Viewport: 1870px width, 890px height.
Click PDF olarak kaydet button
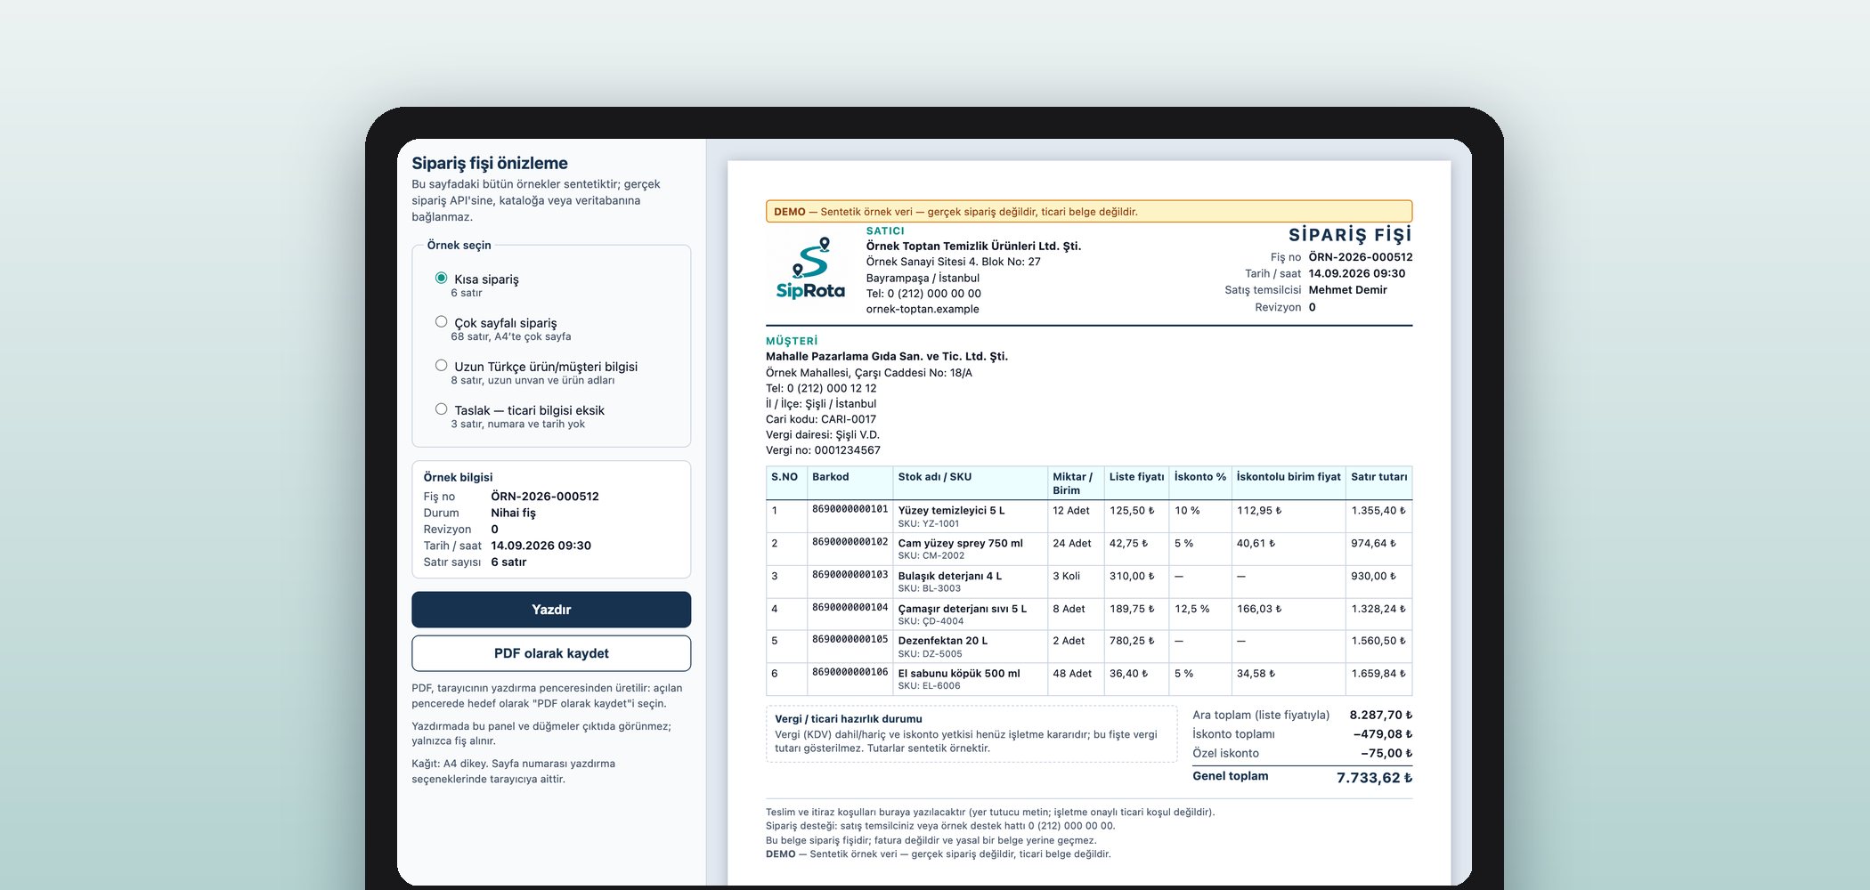(551, 653)
